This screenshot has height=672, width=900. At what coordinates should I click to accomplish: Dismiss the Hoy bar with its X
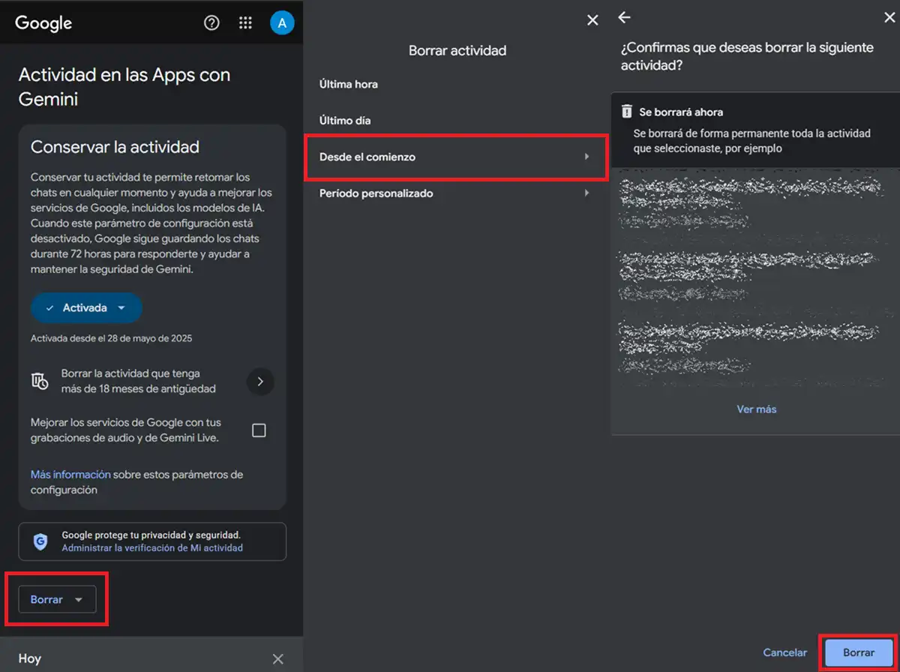(278, 658)
